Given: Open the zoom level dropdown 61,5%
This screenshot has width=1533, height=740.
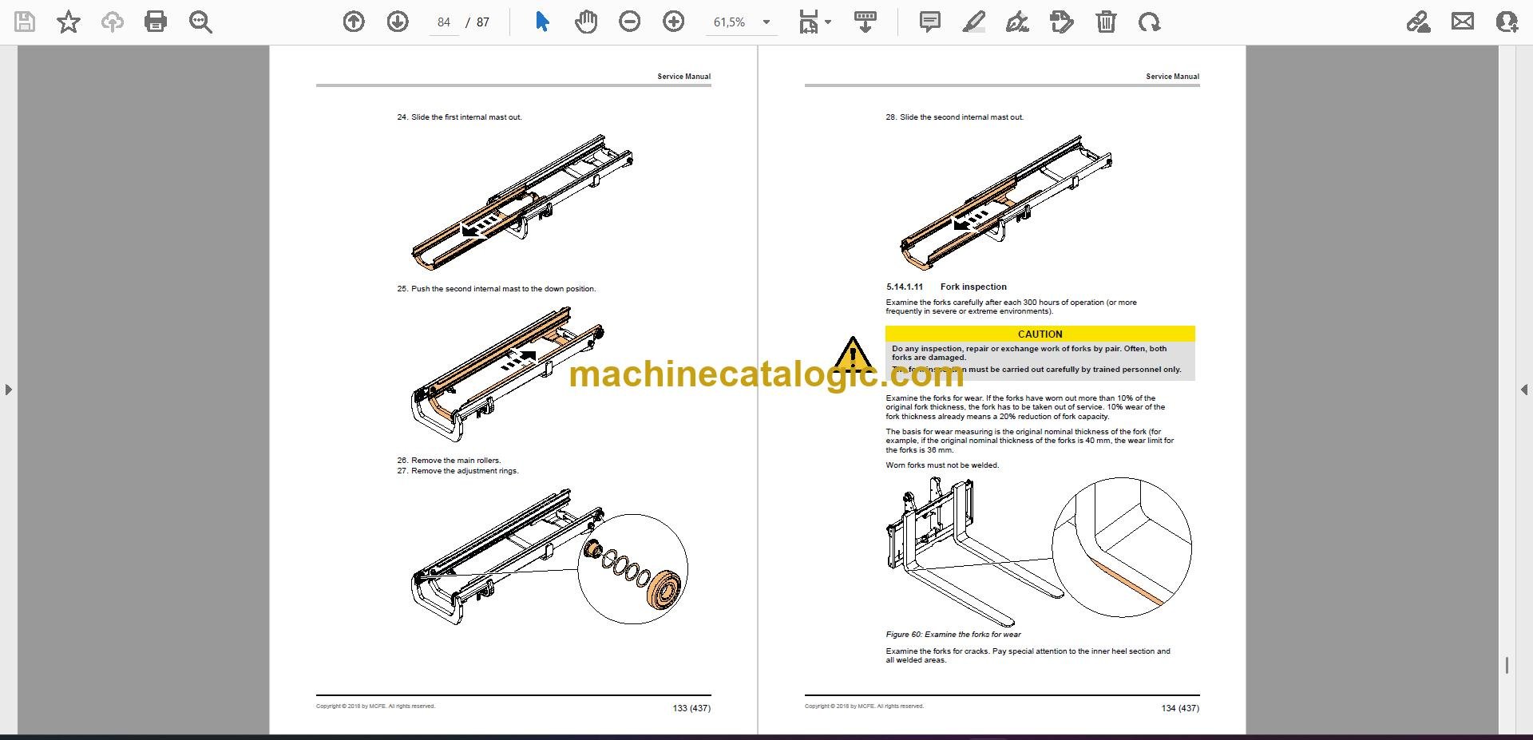Looking at the screenshot, I should [x=742, y=22].
